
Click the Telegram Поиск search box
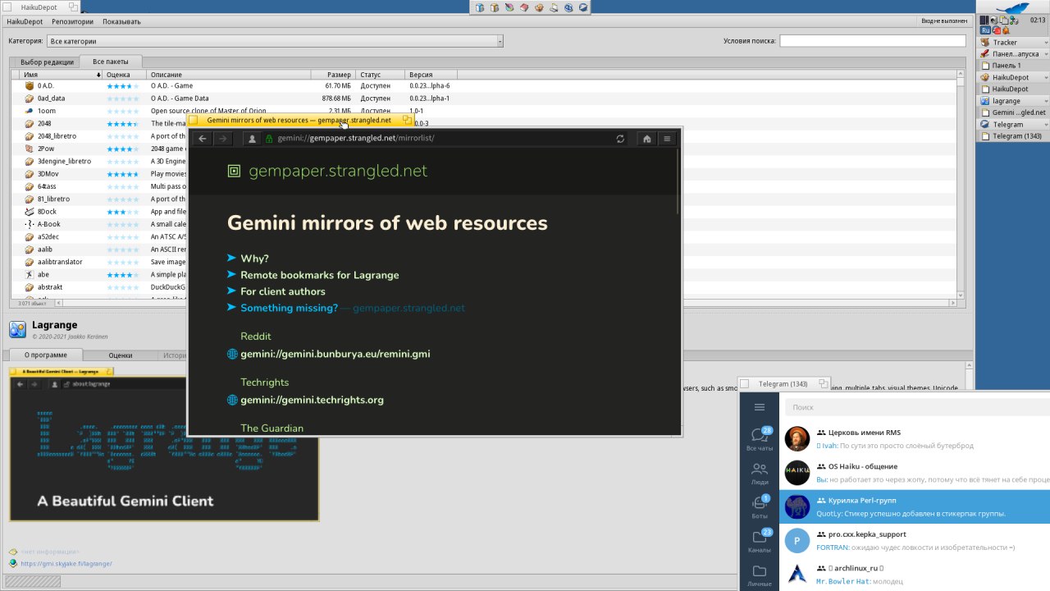tap(916, 407)
